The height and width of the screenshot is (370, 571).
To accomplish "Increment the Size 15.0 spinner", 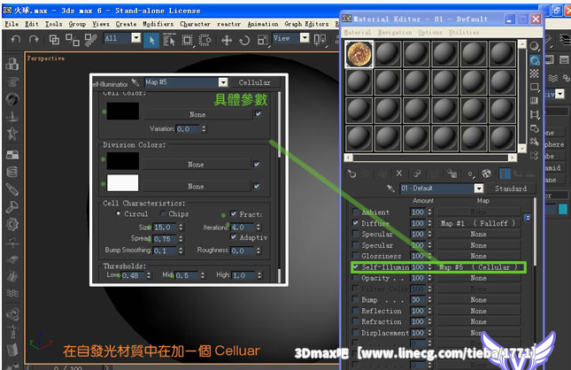I will (181, 226).
